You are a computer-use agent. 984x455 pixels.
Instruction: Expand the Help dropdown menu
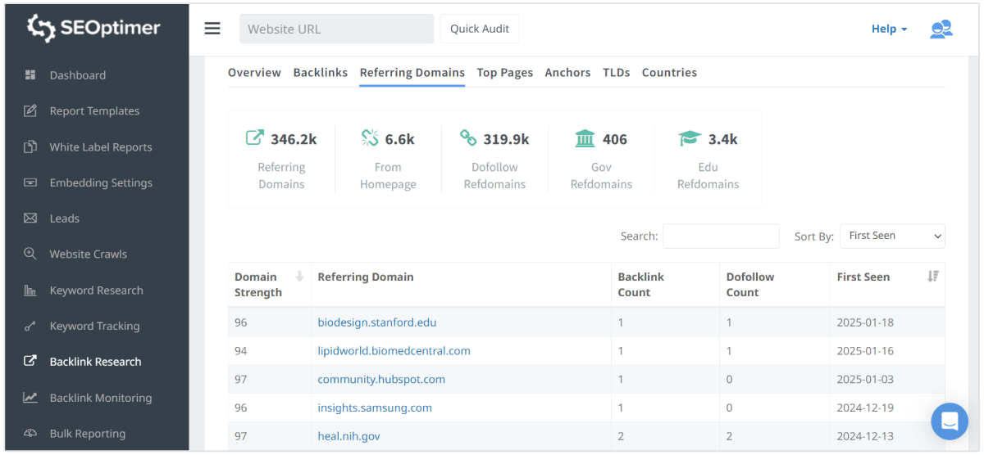(x=889, y=29)
